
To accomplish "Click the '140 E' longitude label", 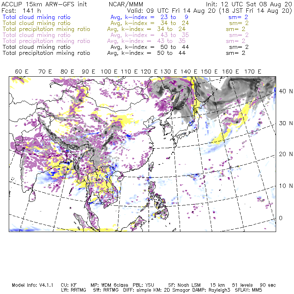I will pyautogui.click(x=189, y=72).
